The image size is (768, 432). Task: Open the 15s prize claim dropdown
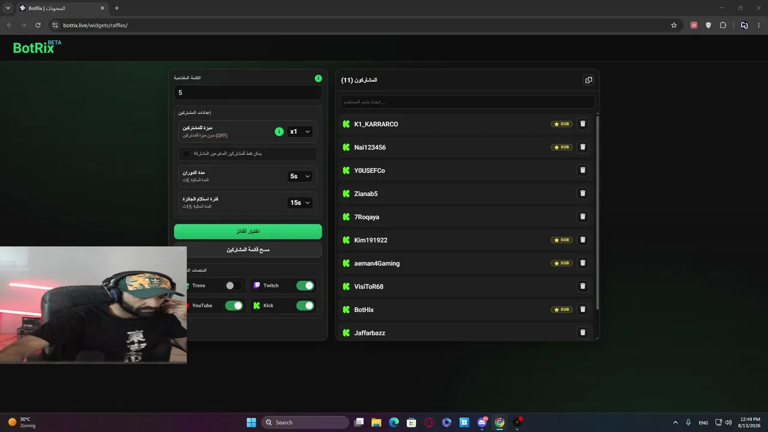point(300,203)
